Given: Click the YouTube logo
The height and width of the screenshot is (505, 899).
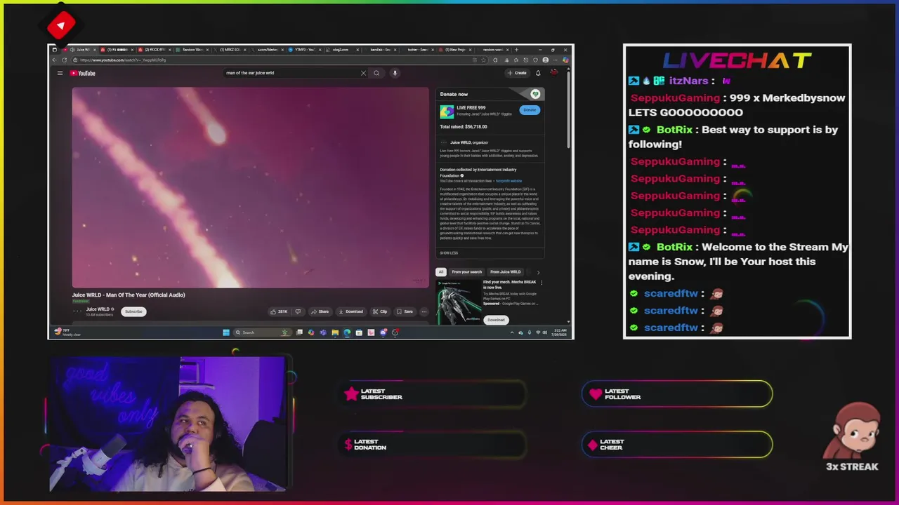Looking at the screenshot, I should click(x=83, y=73).
